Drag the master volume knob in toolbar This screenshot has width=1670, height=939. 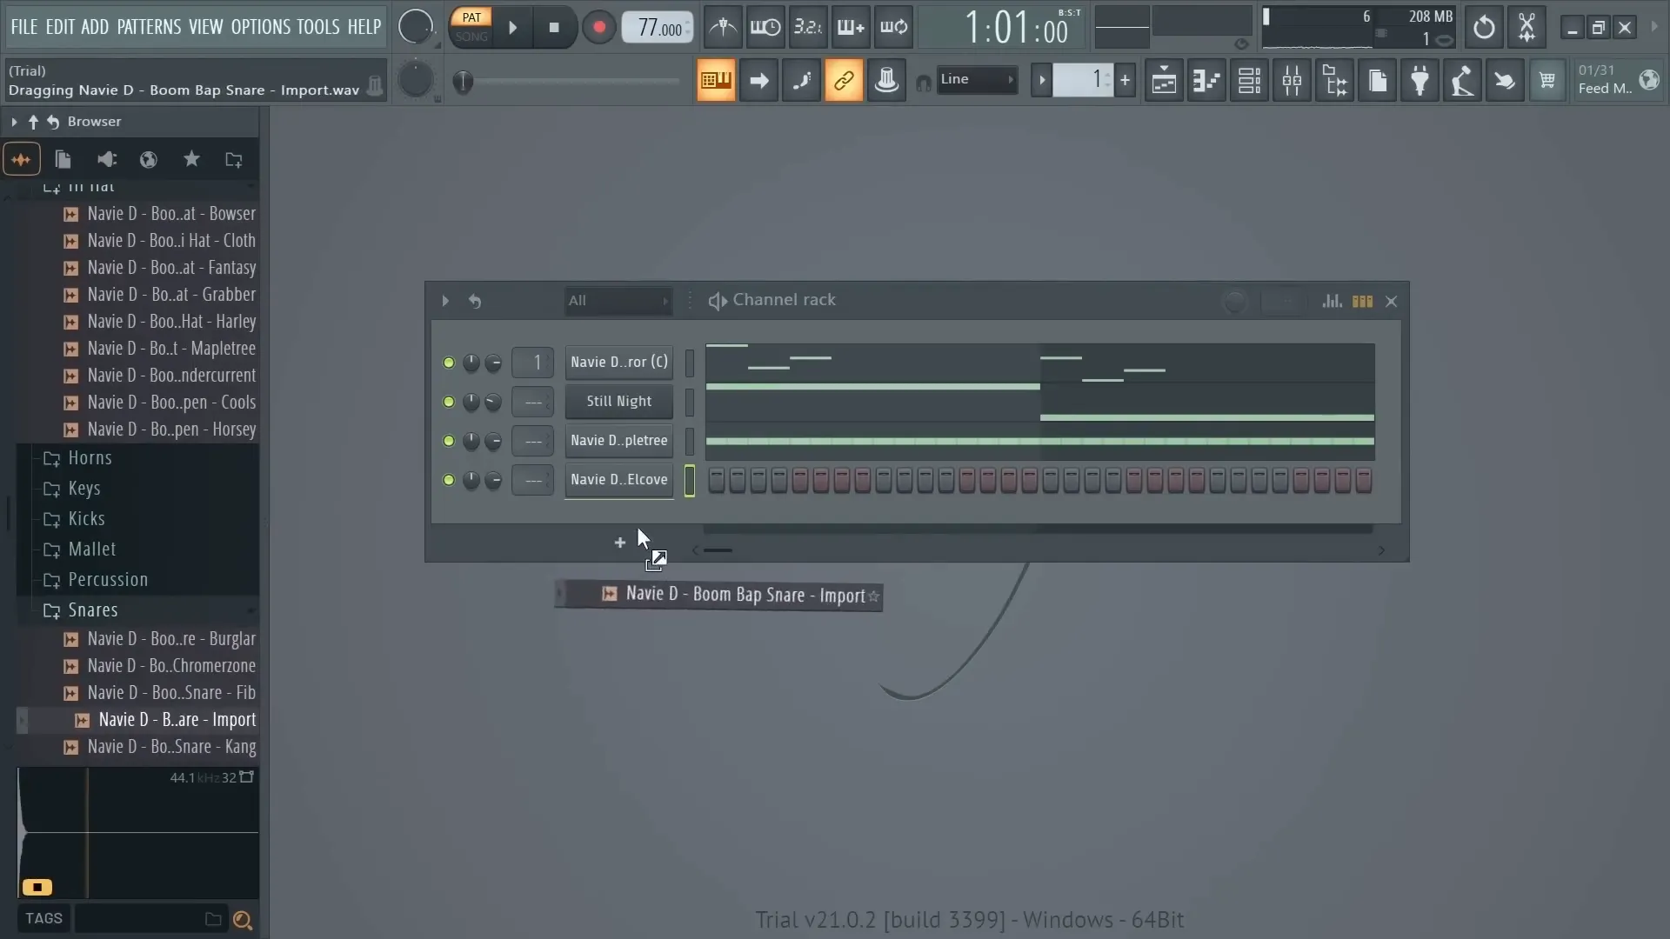(x=415, y=26)
